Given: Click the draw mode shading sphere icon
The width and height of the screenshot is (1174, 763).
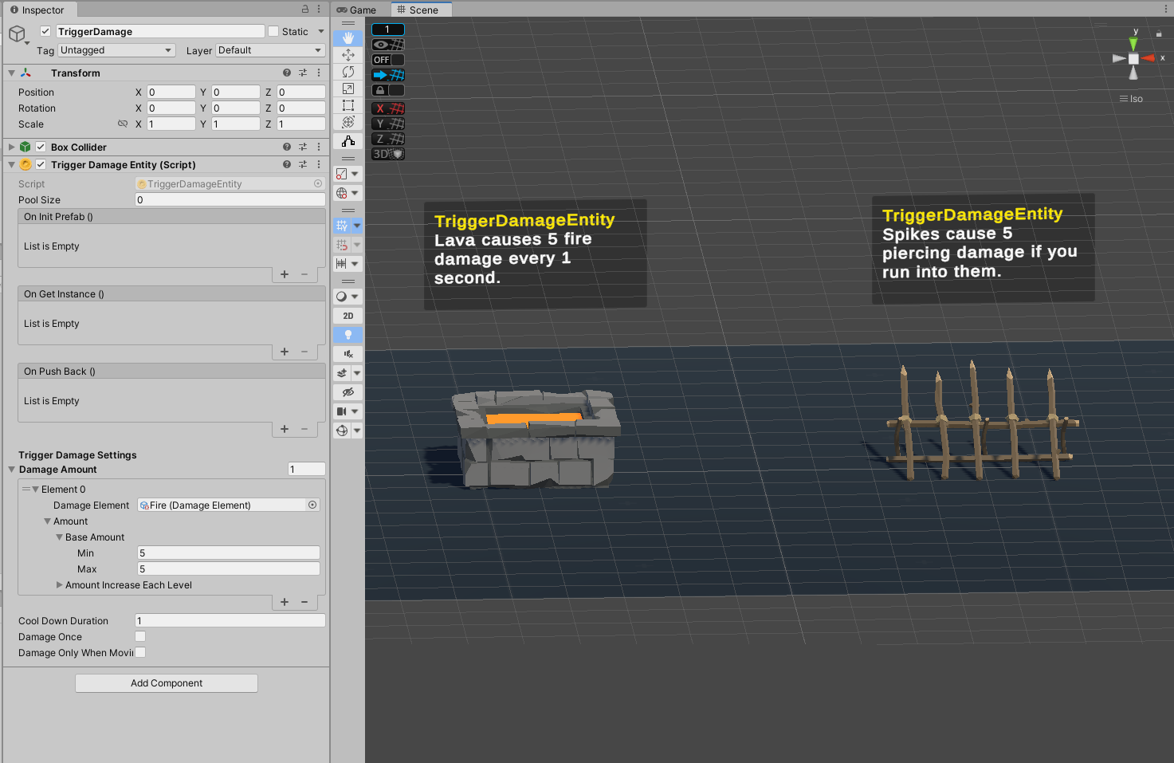Looking at the screenshot, I should pos(342,297).
